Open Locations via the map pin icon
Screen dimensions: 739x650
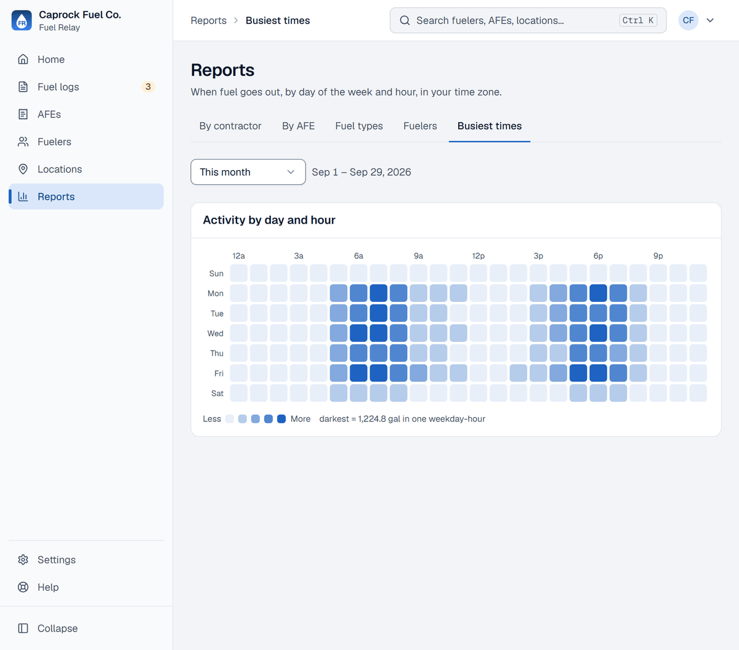coord(23,169)
